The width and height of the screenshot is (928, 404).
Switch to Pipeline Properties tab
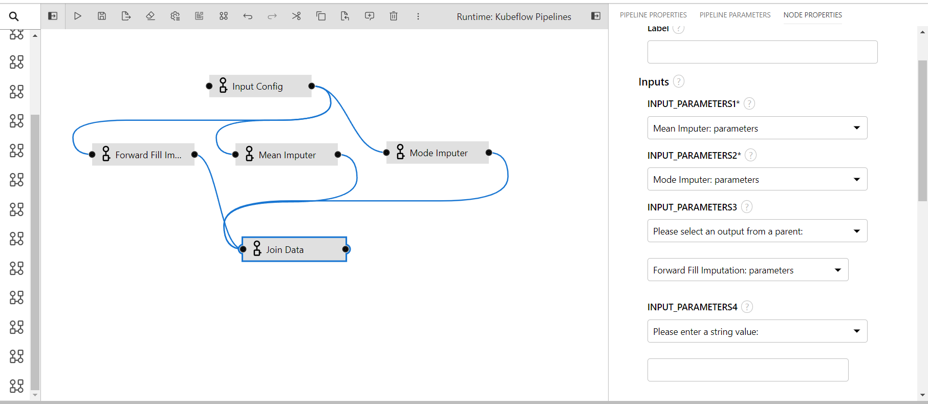coord(653,15)
